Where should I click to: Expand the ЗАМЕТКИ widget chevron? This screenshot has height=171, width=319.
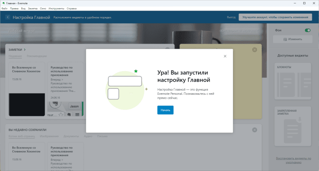pos(25,50)
